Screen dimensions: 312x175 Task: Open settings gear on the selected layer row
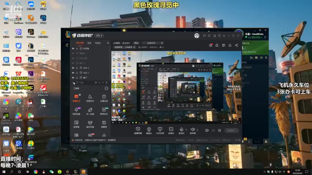[x=96, y=82]
